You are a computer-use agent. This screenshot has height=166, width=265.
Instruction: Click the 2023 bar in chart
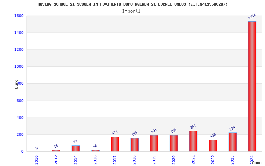click(x=233, y=142)
